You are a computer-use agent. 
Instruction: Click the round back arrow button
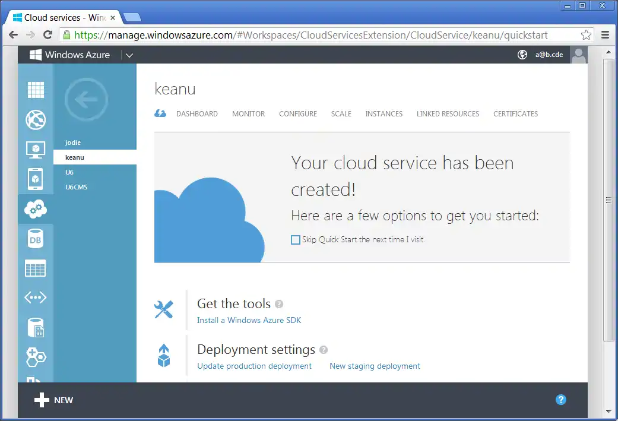pos(86,99)
